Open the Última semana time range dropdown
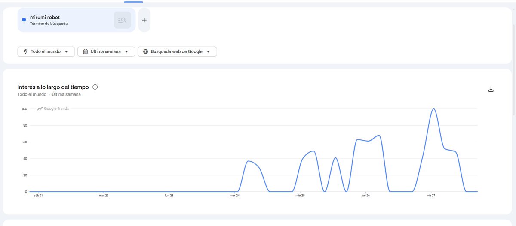This screenshot has height=226, width=516. (106, 51)
